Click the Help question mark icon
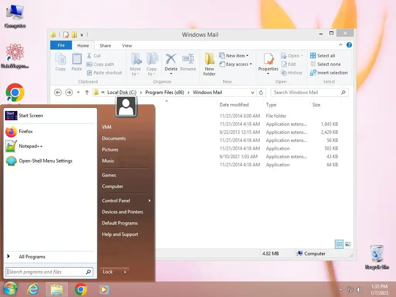Viewport: 396px width, 297px height. [349, 45]
